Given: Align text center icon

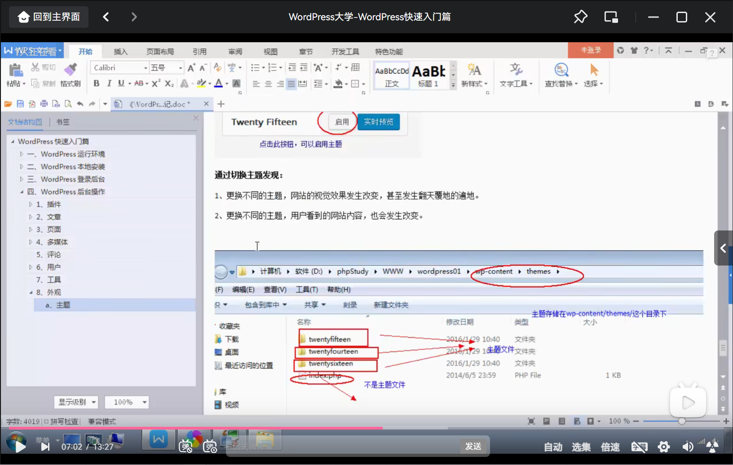Looking at the screenshot, I should (268, 84).
